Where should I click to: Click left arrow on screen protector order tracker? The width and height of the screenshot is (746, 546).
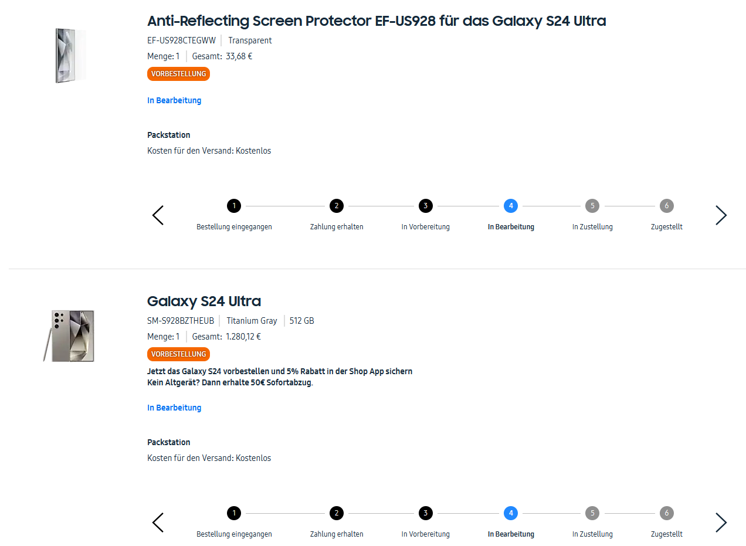coord(158,215)
